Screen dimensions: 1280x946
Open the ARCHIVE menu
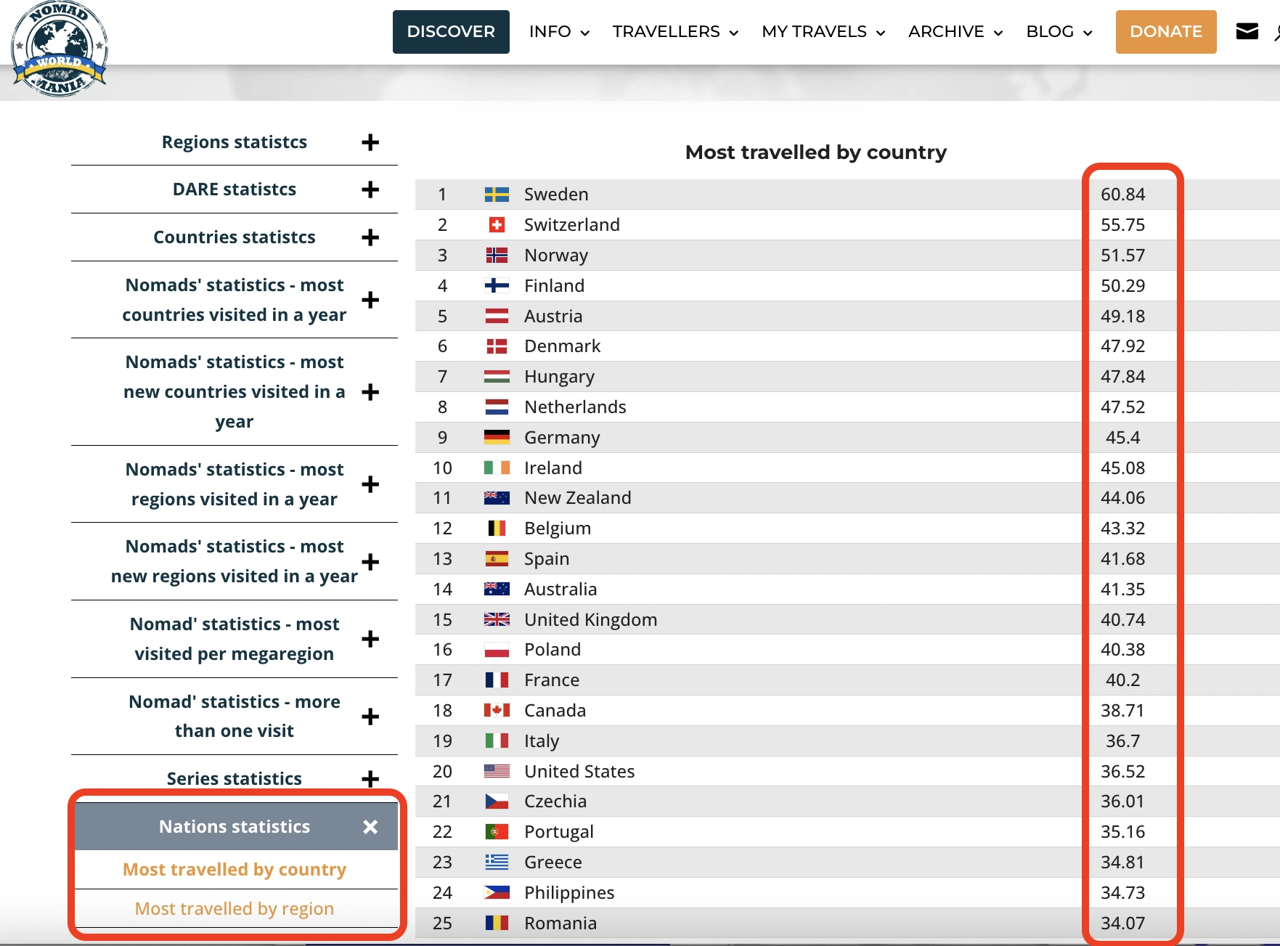[955, 32]
